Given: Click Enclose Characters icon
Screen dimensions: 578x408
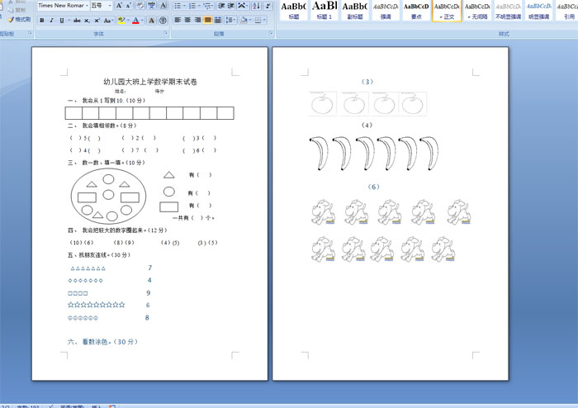Looking at the screenshot, I should 163,21.
